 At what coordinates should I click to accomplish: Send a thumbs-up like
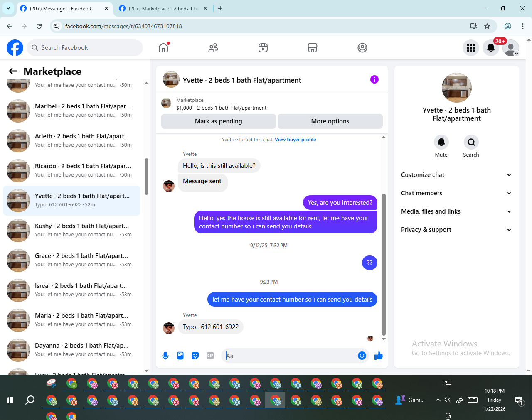[379, 356]
